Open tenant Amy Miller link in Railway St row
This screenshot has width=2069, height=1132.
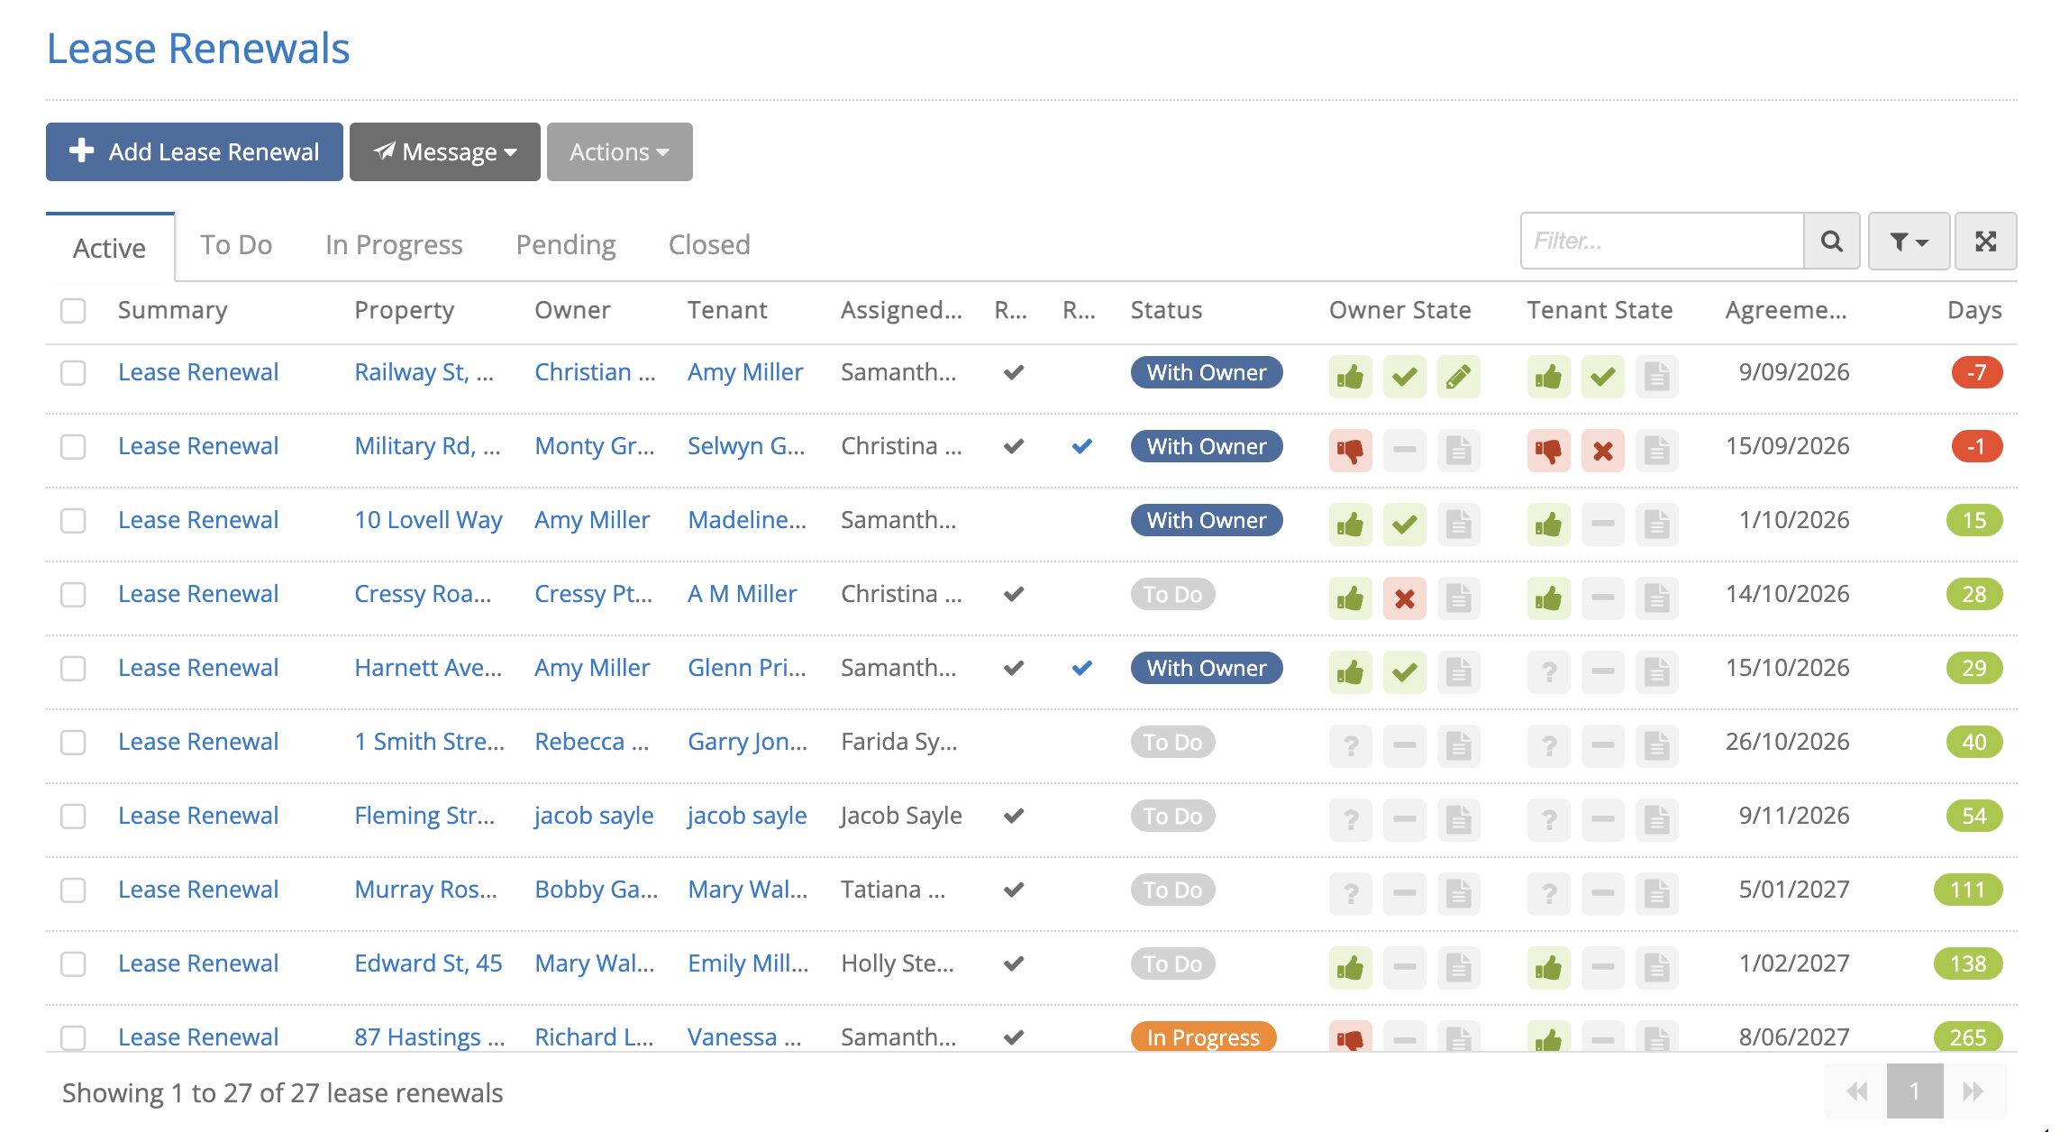point(745,372)
